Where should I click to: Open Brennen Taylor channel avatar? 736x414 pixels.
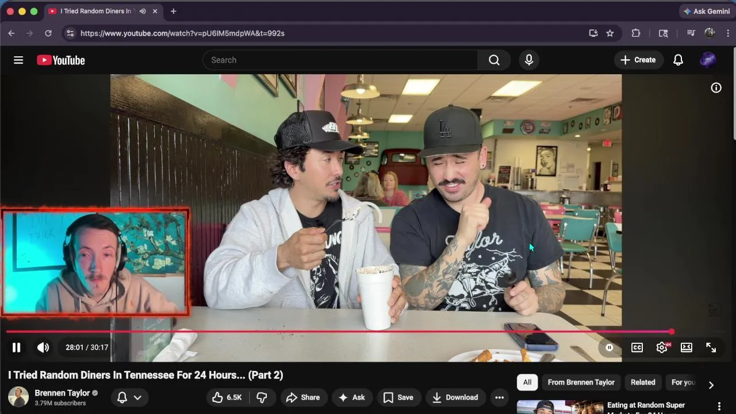click(18, 397)
